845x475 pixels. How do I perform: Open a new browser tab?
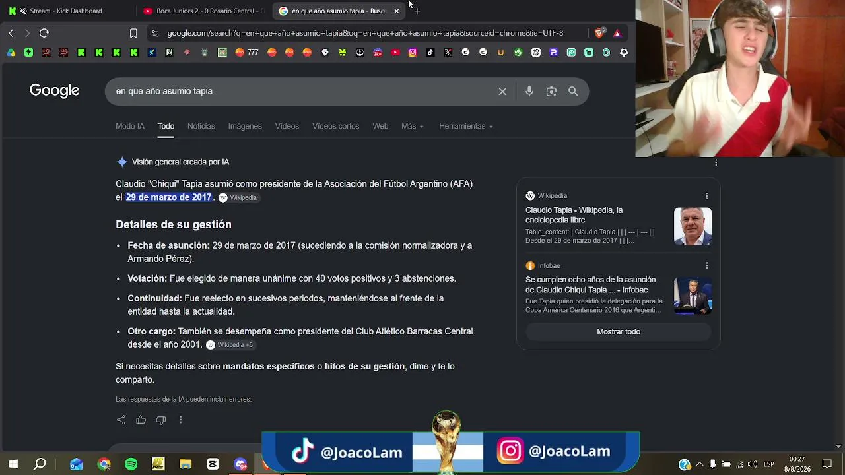click(x=417, y=11)
